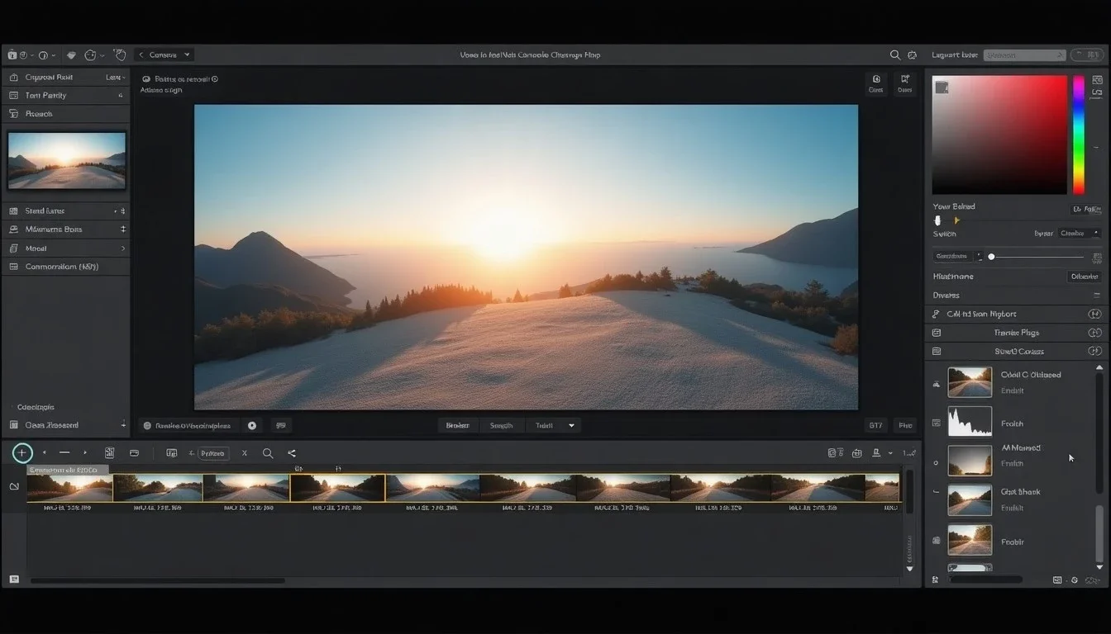Click the BT7 button below the preview
1111x634 pixels.
pos(875,426)
